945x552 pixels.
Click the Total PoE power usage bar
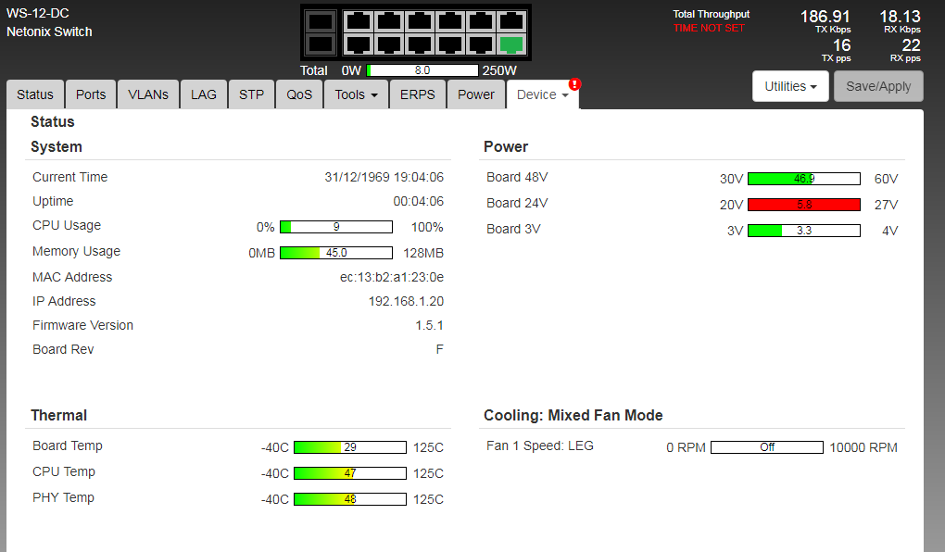422,70
